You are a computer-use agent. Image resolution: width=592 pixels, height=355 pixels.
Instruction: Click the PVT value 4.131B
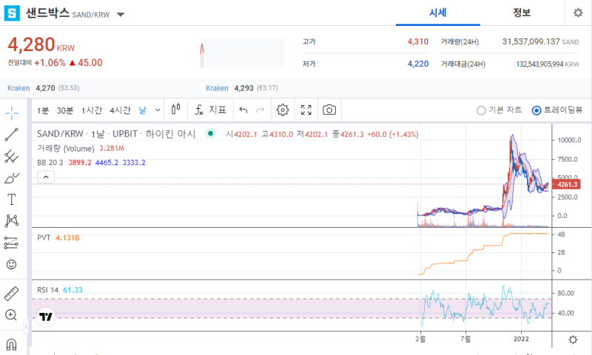point(67,237)
